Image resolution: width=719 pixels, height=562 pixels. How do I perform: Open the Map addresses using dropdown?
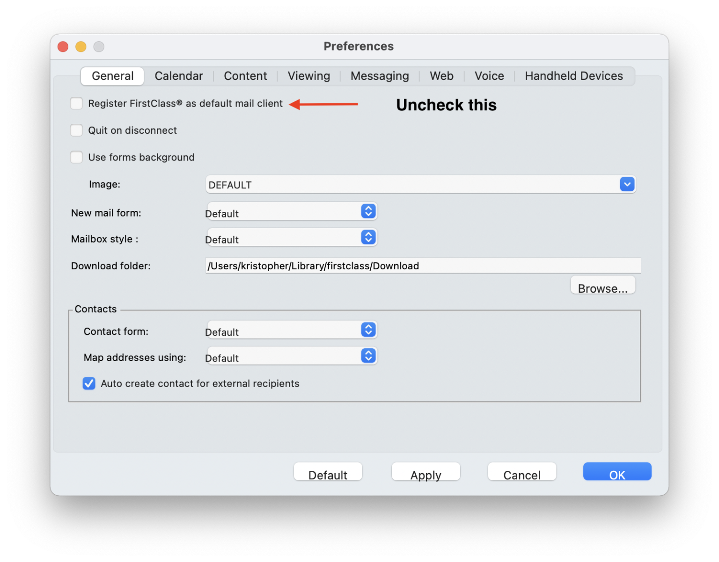pyautogui.click(x=292, y=356)
